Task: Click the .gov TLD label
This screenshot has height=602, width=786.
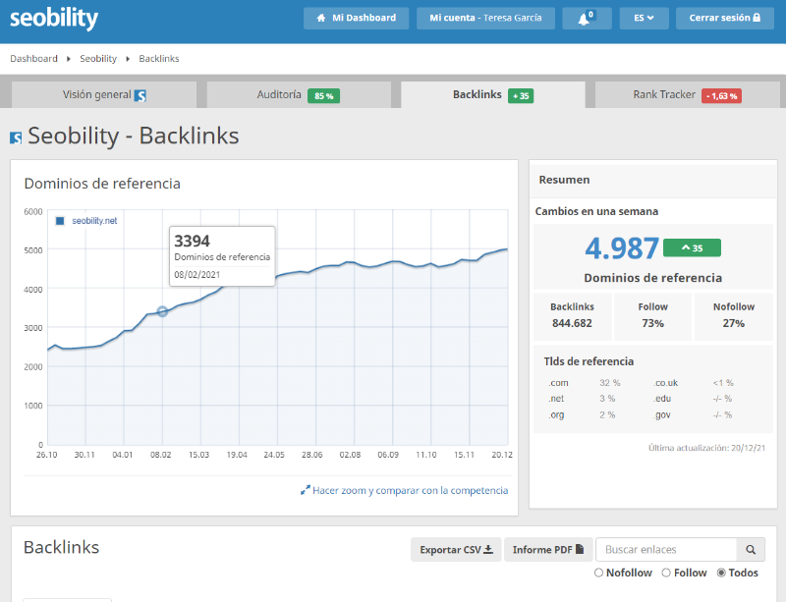Action: (662, 415)
